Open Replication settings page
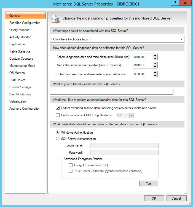This screenshot has width=193, height=207. [17, 44]
